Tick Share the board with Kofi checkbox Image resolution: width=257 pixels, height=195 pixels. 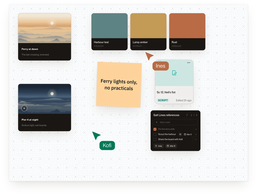[155, 139]
